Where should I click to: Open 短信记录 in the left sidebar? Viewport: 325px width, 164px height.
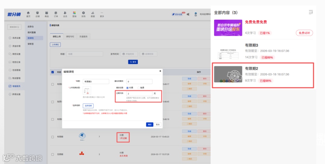pos(14,62)
